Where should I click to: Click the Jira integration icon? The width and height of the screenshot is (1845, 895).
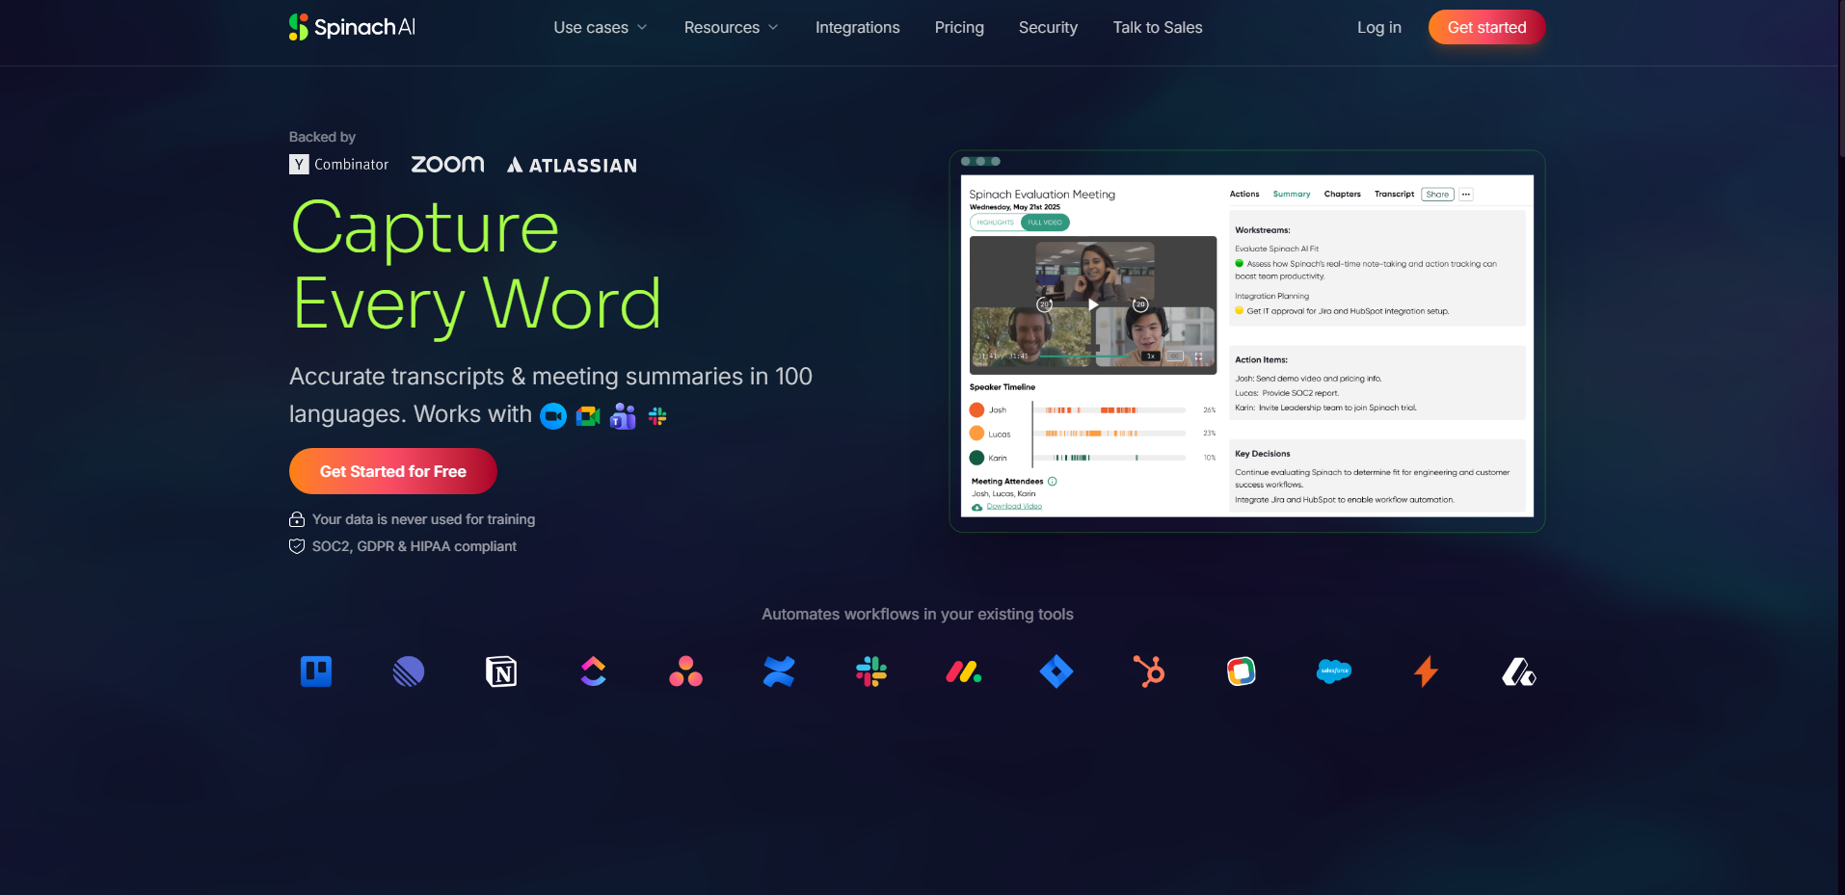click(1056, 671)
